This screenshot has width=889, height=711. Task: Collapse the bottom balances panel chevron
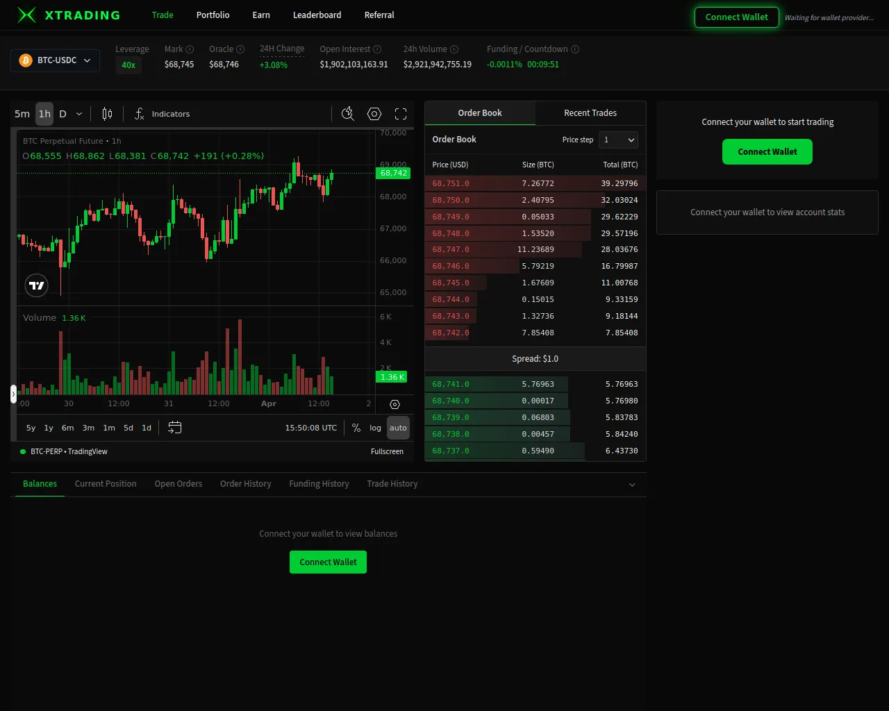632,485
